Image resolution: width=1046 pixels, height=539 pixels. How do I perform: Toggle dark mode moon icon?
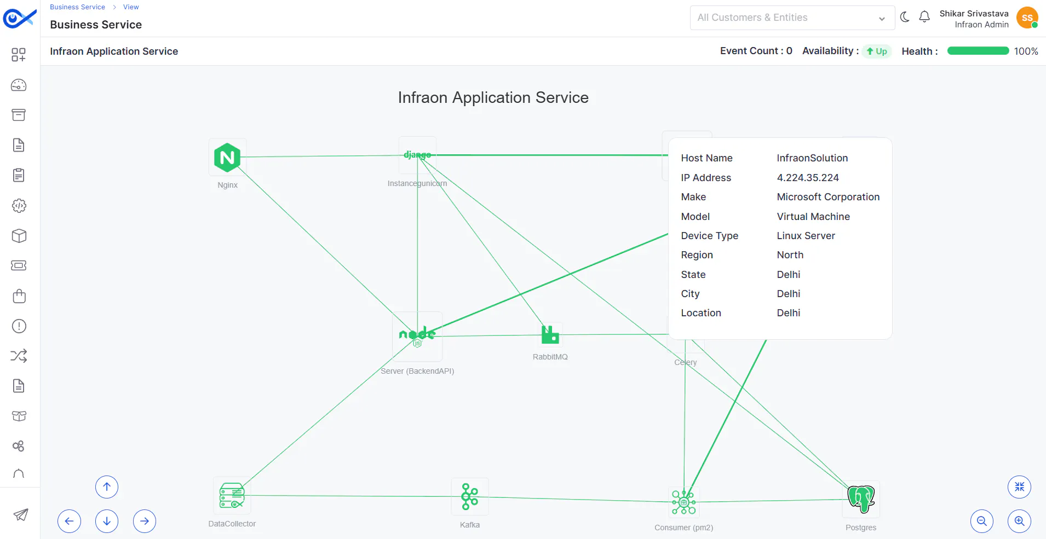(905, 17)
